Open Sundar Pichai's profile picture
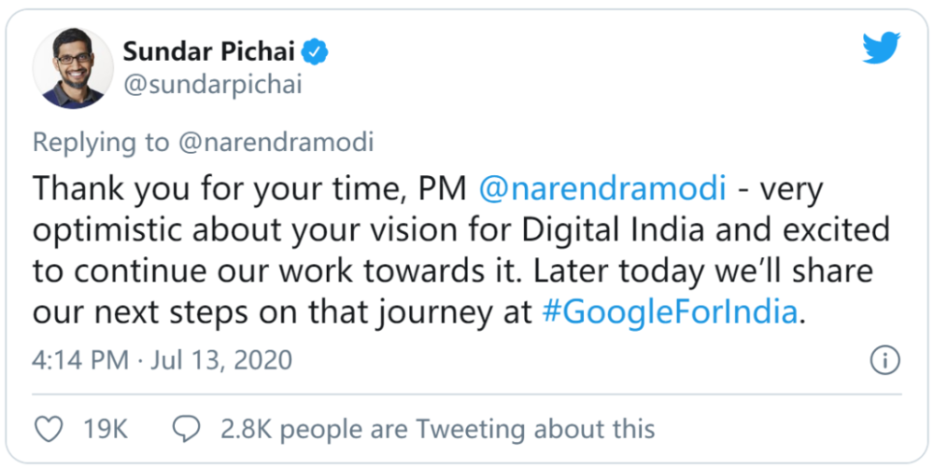Image resolution: width=934 pixels, height=469 pixels. pyautogui.click(x=73, y=68)
